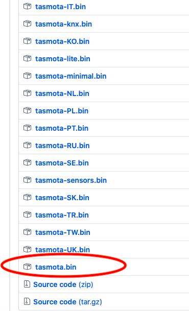The image size is (189, 311).
Task: Click the package icon beside tasmota-lite.bin
Action: coord(27,59)
